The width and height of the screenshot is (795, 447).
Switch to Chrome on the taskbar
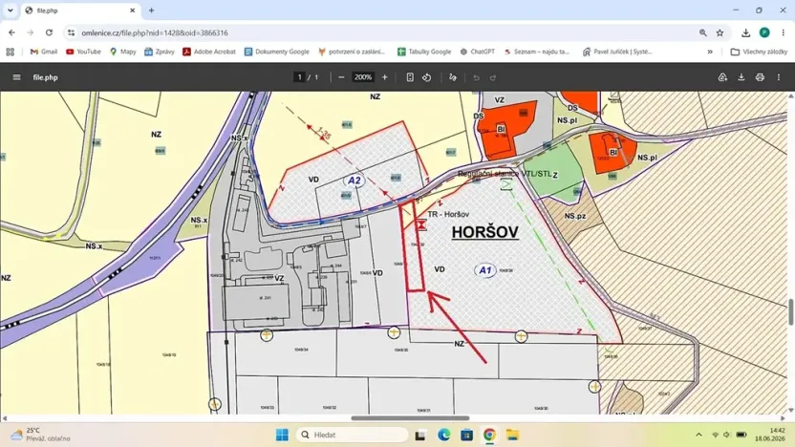click(489, 435)
